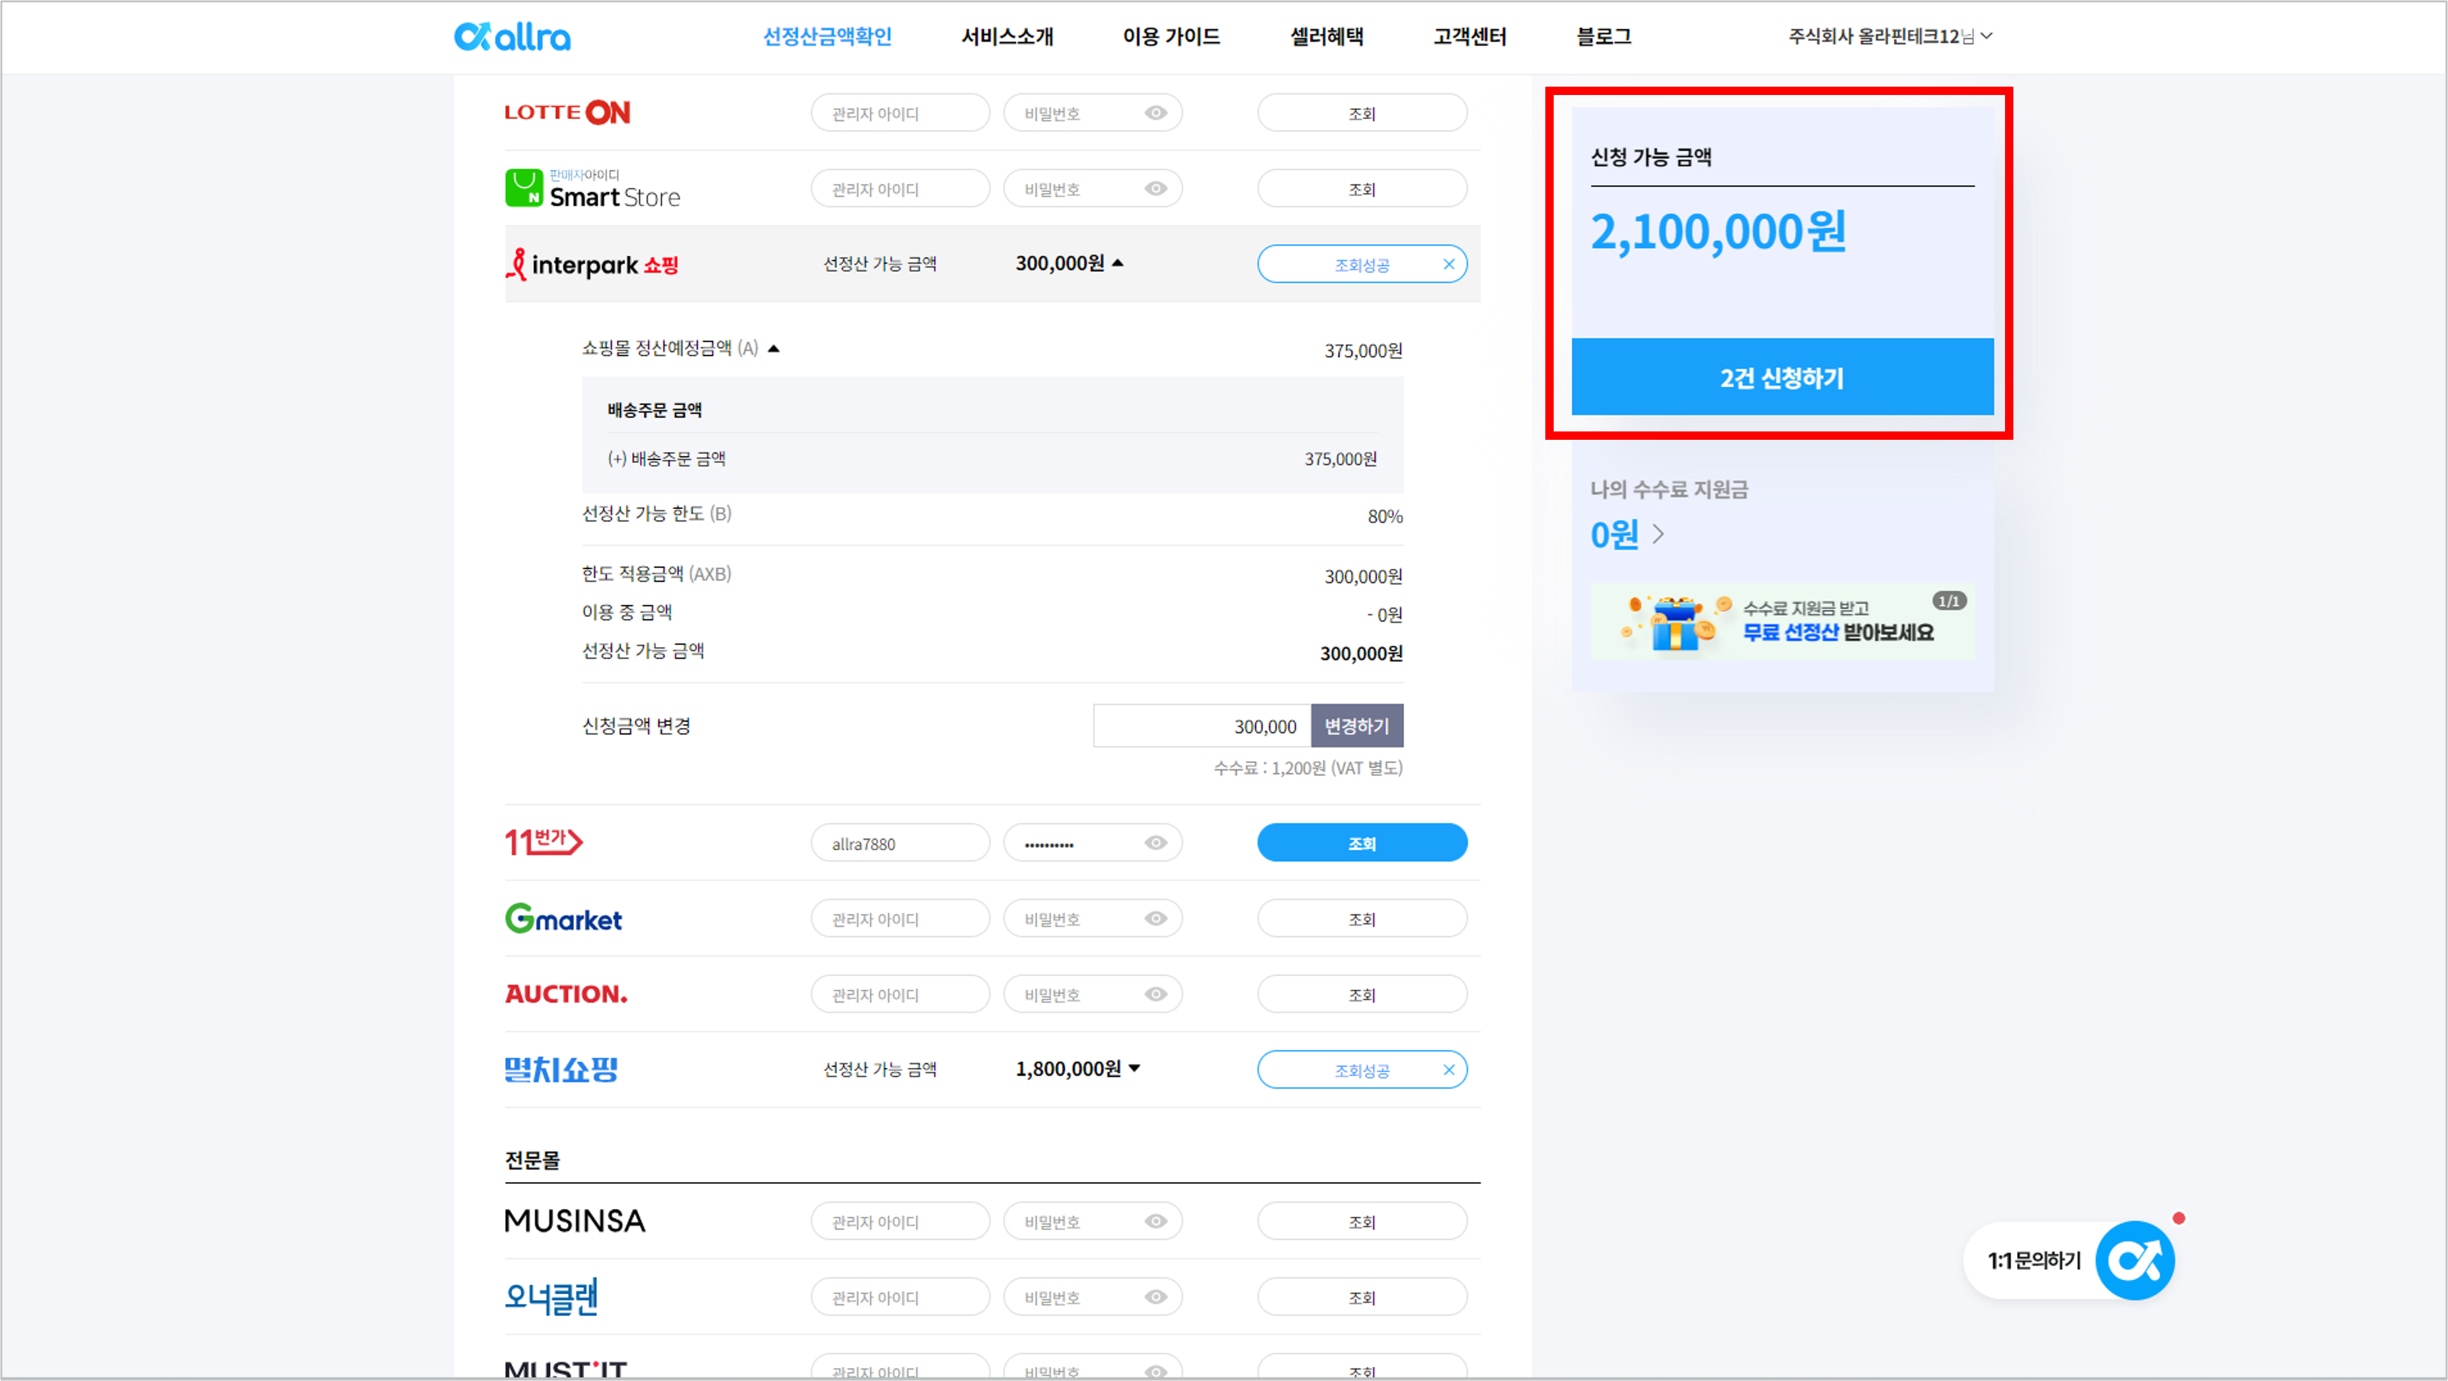The width and height of the screenshot is (2448, 1381).
Task: Click 조회 button for Smart Store
Action: tap(1362, 189)
